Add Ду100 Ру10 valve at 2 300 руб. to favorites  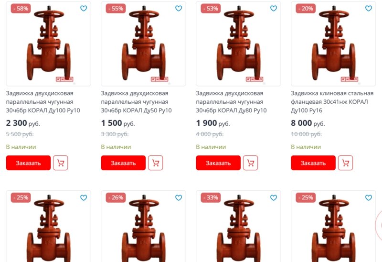[84, 8]
